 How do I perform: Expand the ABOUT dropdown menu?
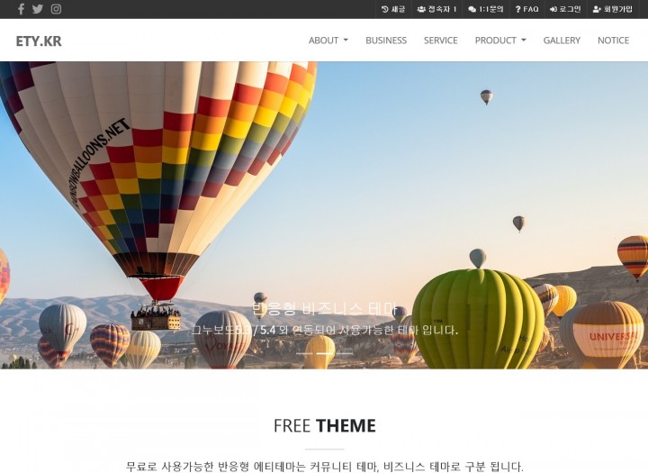point(328,41)
